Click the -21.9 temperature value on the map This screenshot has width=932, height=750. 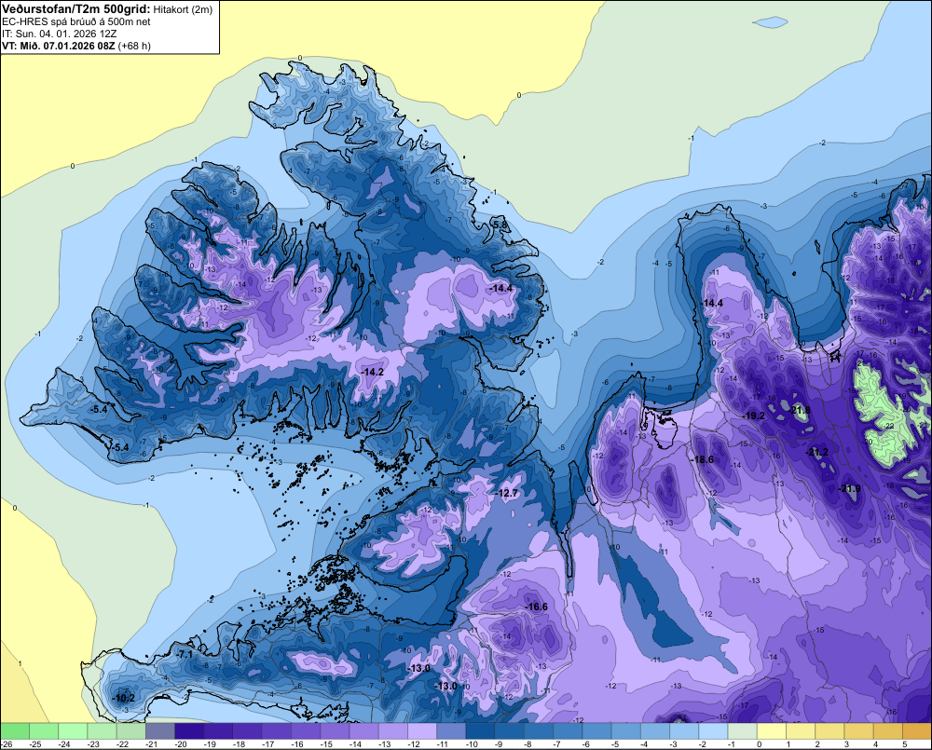point(850,488)
